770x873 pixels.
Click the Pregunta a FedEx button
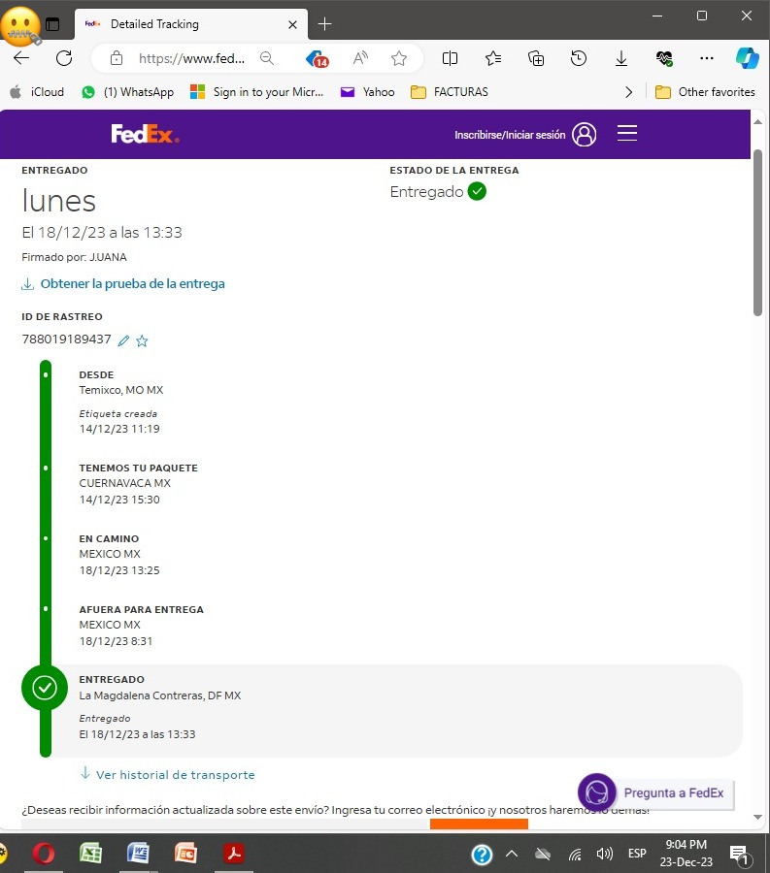coord(674,792)
